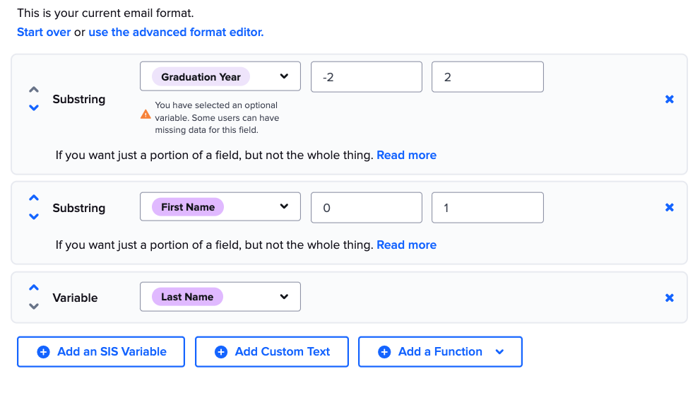700x393 pixels.
Task: Remove the Graduation Year substring row
Action: [669, 100]
